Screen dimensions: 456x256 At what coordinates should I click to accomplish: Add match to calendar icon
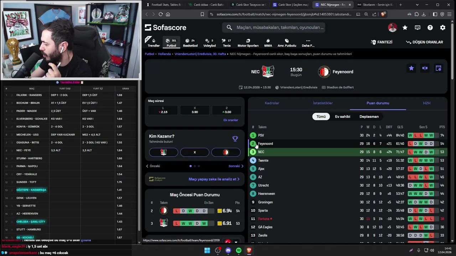[x=439, y=68]
